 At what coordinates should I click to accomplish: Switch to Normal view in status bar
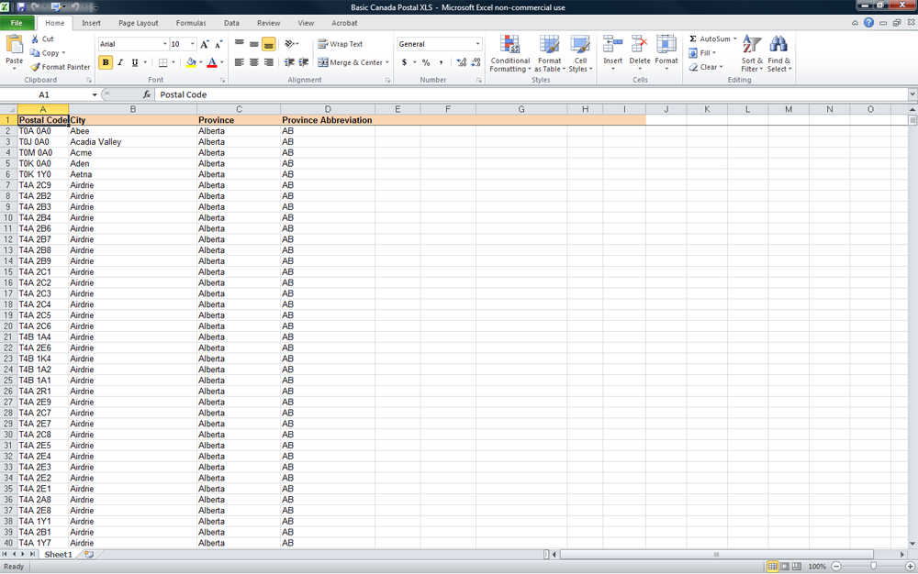click(772, 567)
